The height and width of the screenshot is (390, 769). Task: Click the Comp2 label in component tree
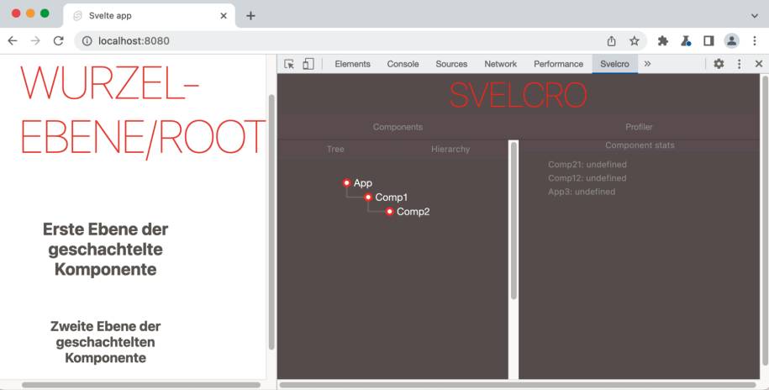(x=413, y=212)
